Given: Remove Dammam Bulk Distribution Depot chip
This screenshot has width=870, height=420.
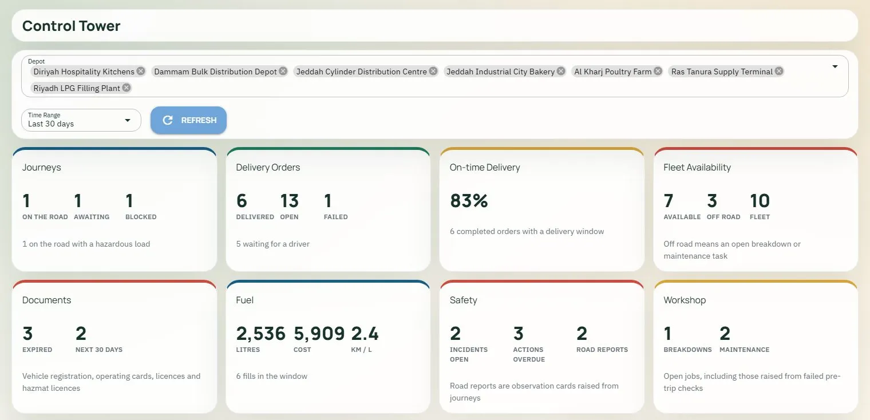Looking at the screenshot, I should coord(283,72).
